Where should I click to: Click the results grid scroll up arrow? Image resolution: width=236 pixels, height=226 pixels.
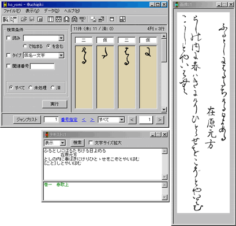pos(164,36)
